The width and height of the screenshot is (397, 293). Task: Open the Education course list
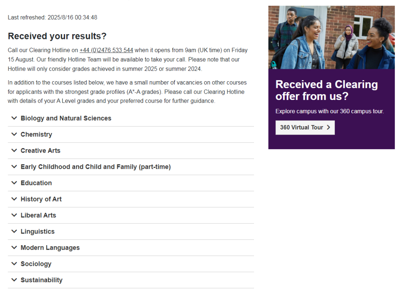130,183
